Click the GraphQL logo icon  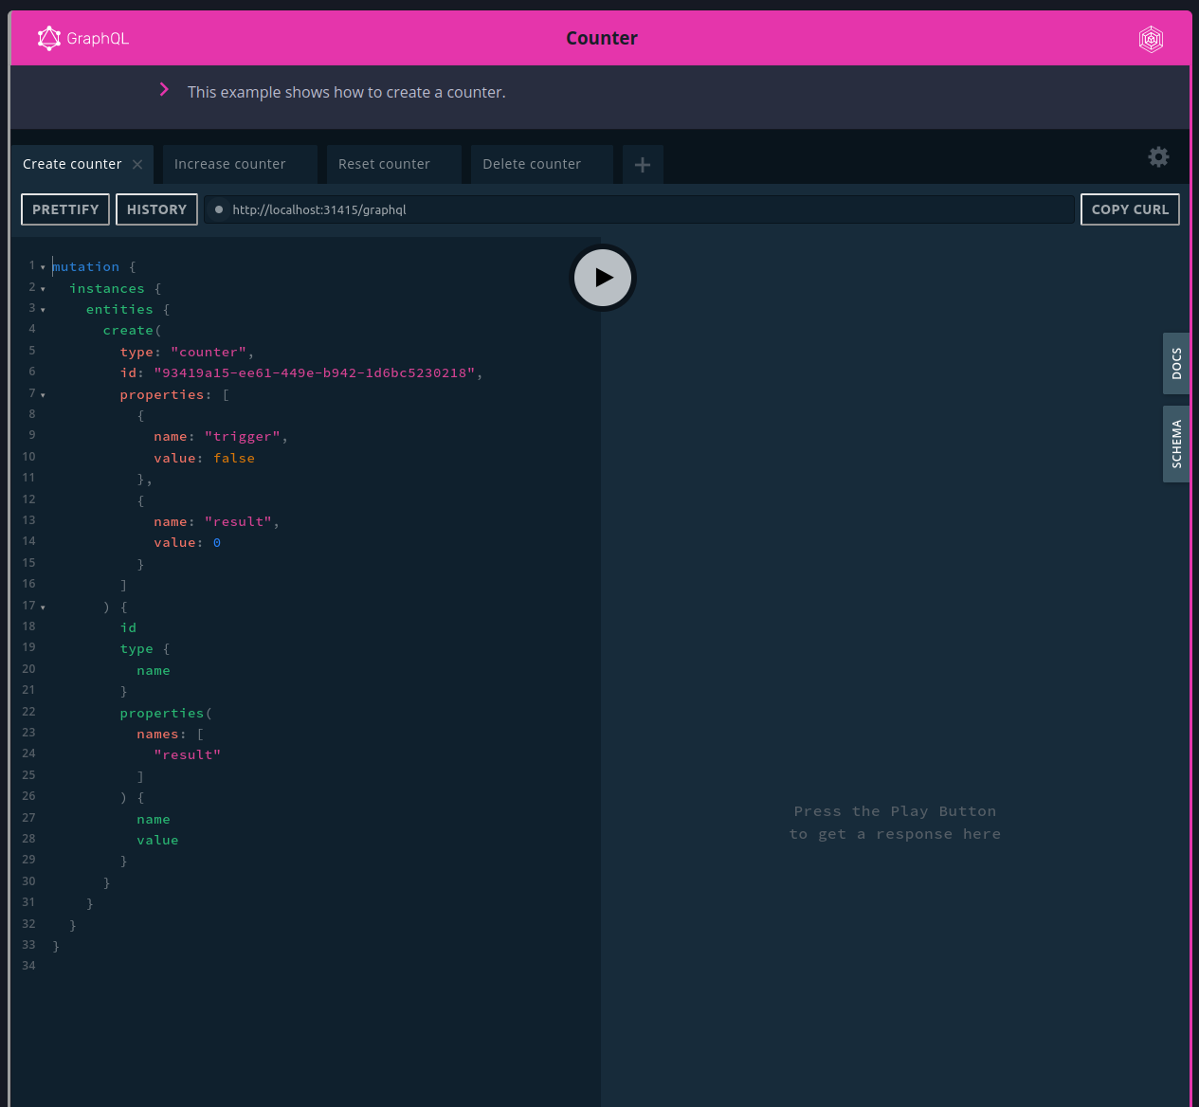tap(49, 38)
